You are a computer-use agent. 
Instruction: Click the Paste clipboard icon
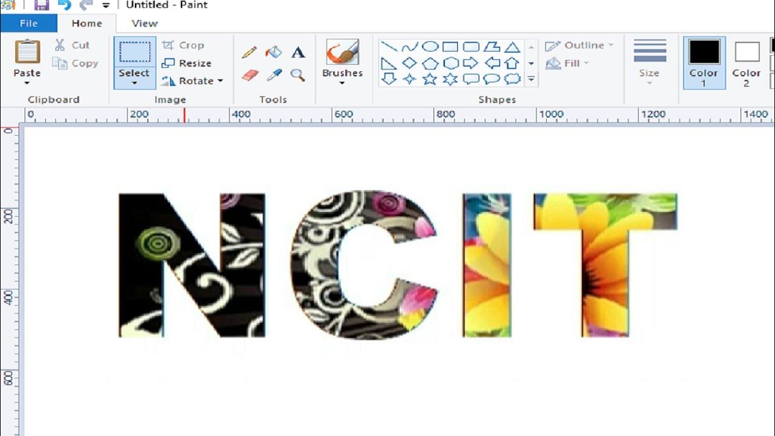coord(27,52)
